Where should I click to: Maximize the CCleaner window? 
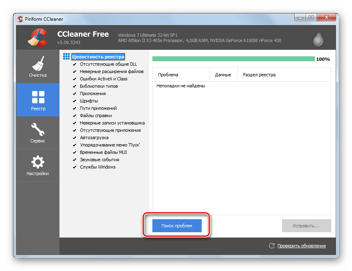pos(311,17)
